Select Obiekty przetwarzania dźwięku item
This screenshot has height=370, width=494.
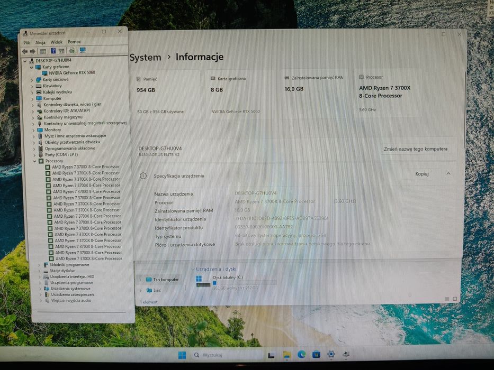pos(73,142)
